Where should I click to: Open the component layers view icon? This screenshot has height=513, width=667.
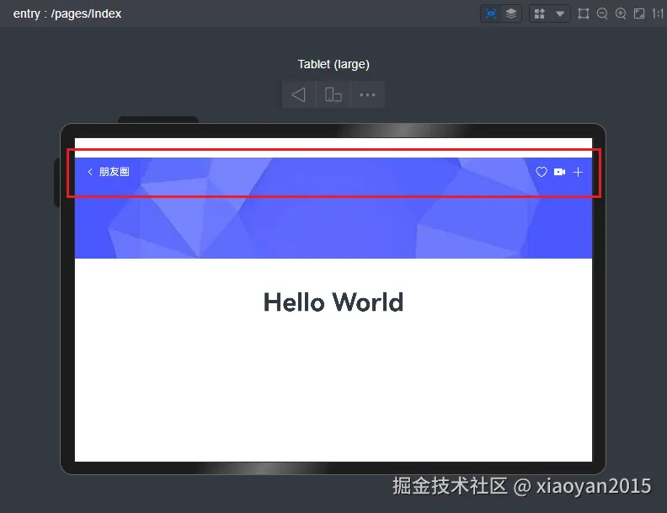click(511, 13)
